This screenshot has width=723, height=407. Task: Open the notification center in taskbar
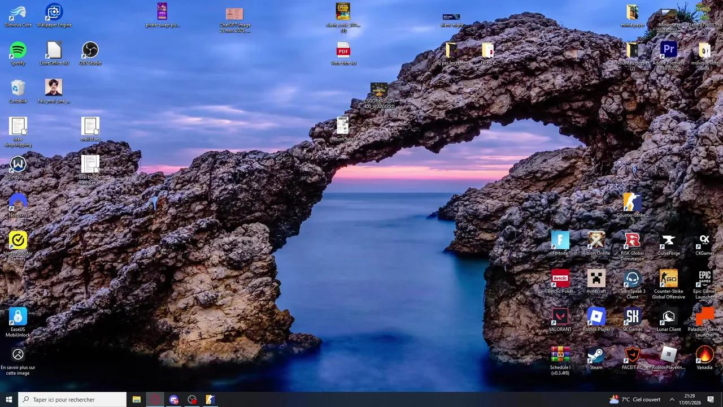point(711,400)
